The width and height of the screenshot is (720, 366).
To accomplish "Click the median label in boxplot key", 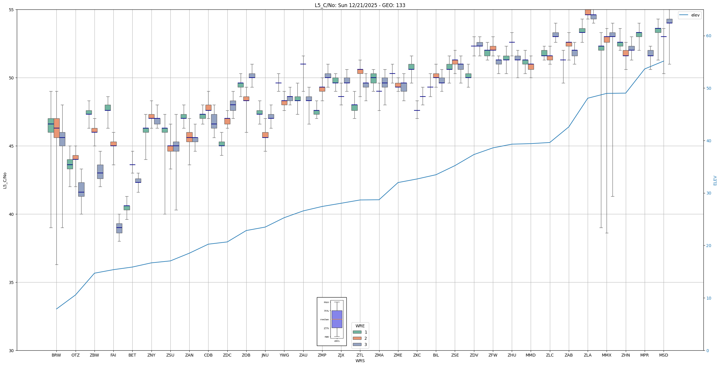I will tap(324, 319).
